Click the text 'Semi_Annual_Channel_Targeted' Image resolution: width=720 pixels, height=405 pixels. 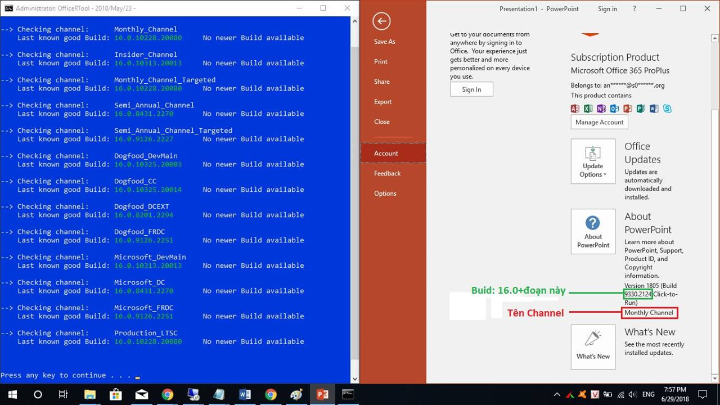[173, 130]
